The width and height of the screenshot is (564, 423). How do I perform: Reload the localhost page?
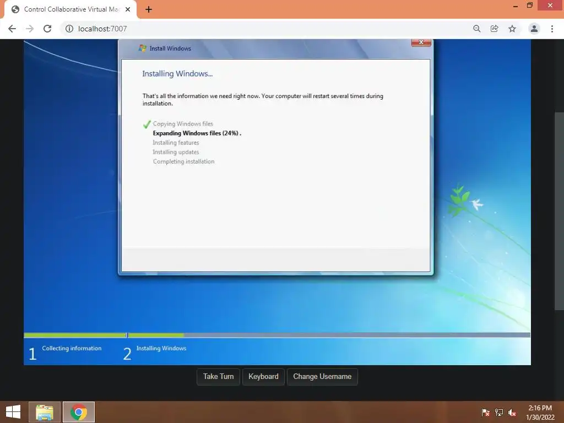[47, 29]
